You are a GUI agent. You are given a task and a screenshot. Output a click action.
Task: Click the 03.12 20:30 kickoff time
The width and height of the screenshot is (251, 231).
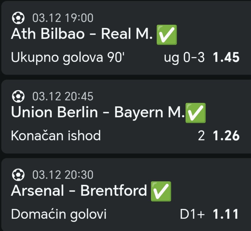63,175
